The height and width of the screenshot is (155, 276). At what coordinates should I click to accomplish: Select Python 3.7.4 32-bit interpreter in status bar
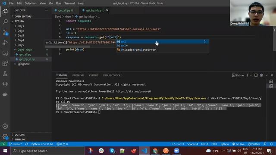[42, 144]
